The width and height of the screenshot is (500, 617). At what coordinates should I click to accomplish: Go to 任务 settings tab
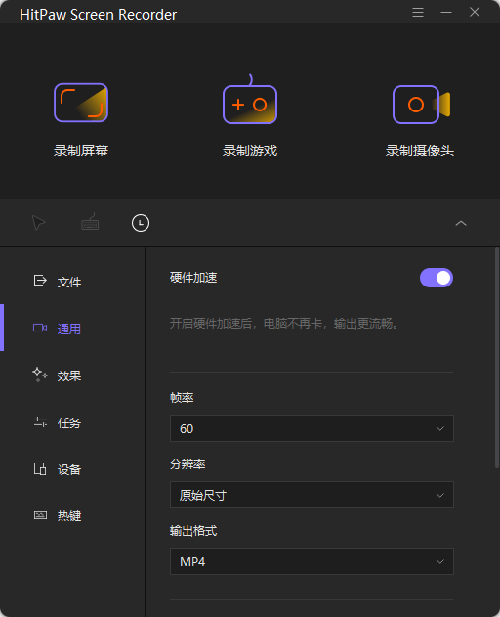[x=58, y=422]
